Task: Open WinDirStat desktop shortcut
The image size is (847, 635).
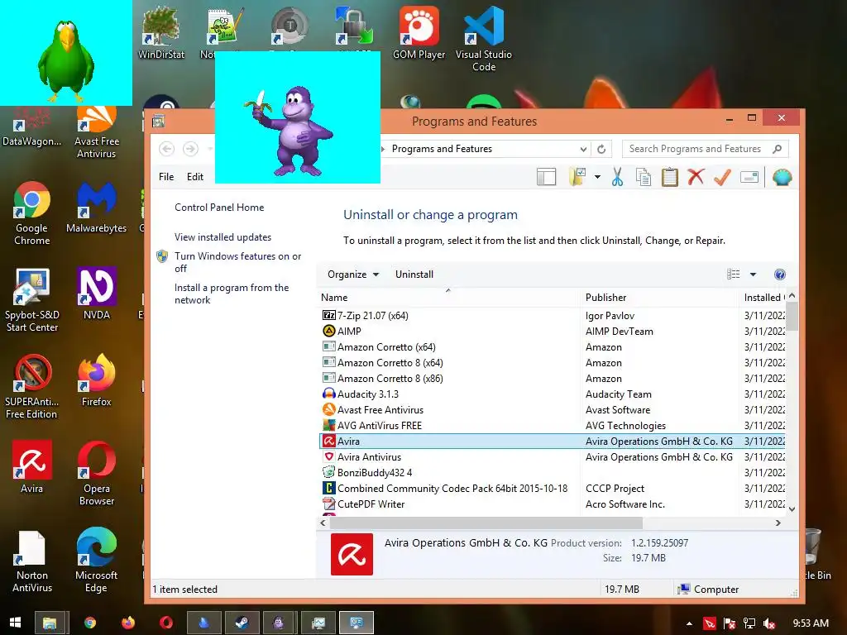Action: pyautogui.click(x=161, y=33)
